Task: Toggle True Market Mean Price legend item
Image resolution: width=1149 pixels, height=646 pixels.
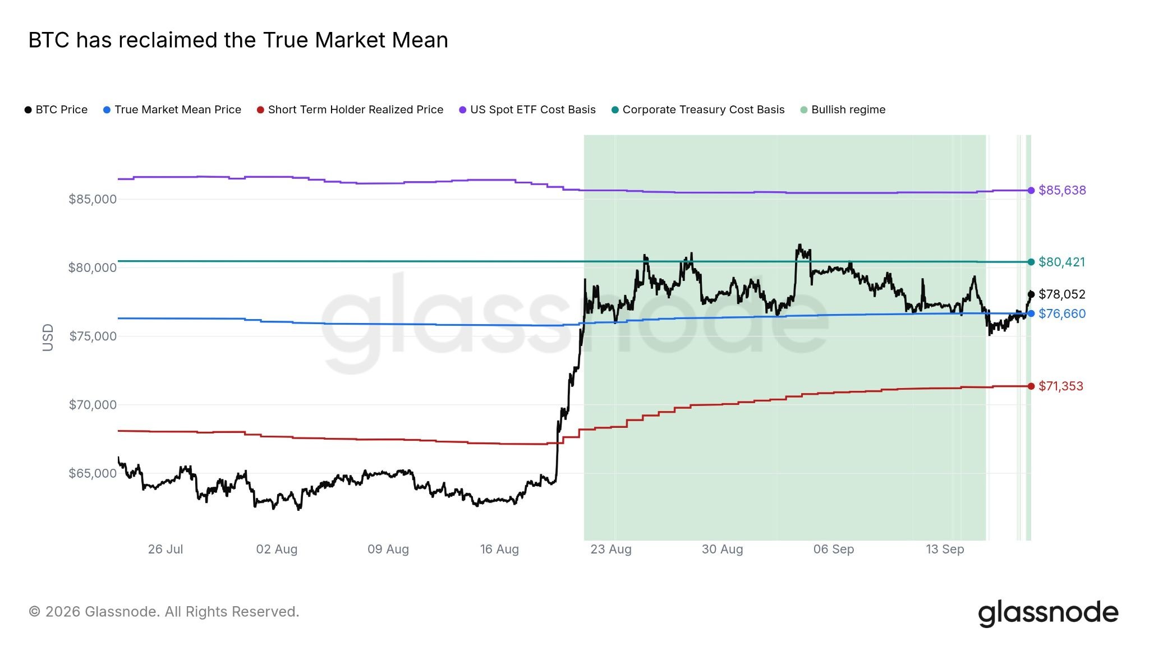Action: click(172, 109)
